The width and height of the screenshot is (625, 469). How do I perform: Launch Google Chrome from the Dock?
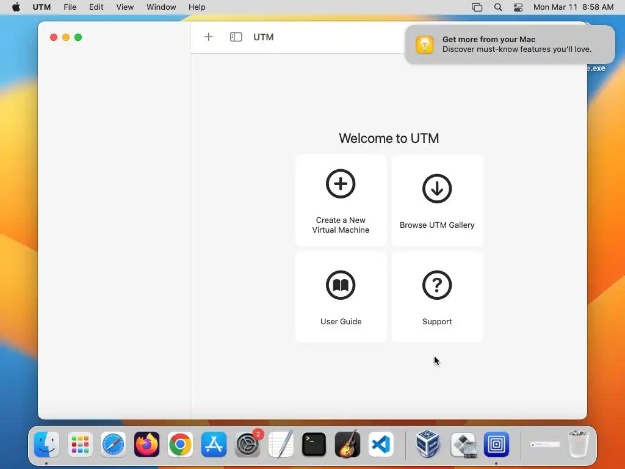pyautogui.click(x=180, y=444)
